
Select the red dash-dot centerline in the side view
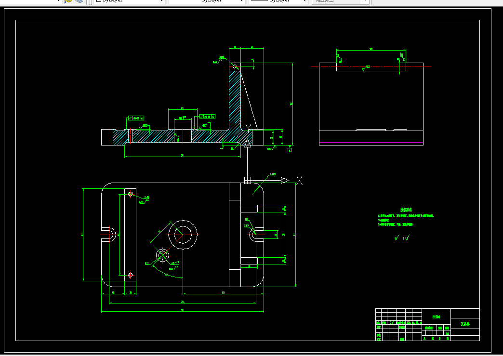click(371, 66)
